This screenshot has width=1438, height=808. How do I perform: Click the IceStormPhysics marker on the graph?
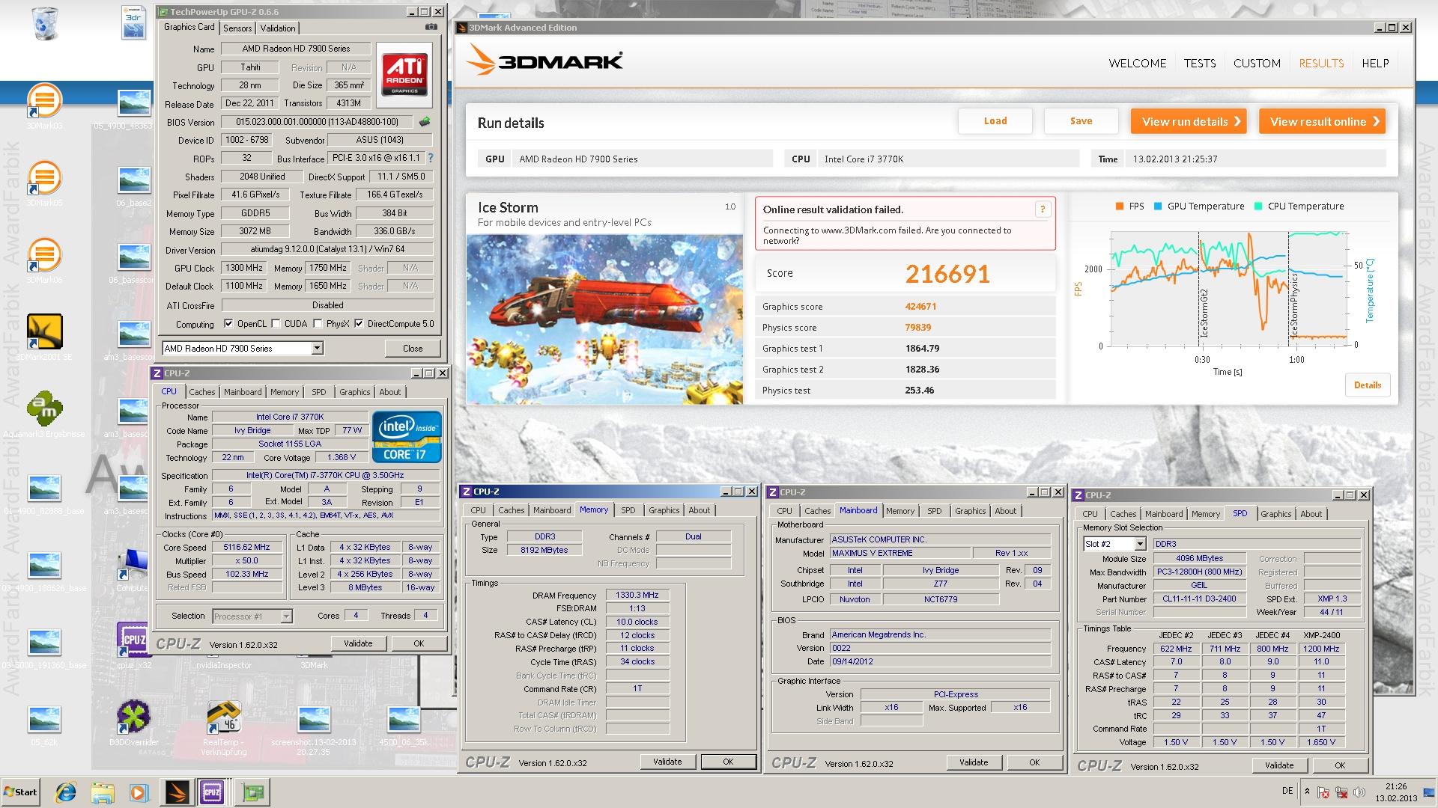(x=1294, y=304)
